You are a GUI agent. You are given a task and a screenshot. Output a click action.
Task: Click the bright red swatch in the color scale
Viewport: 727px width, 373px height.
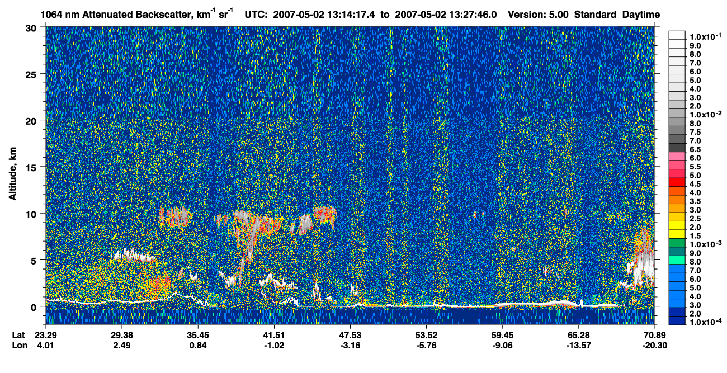(x=677, y=182)
